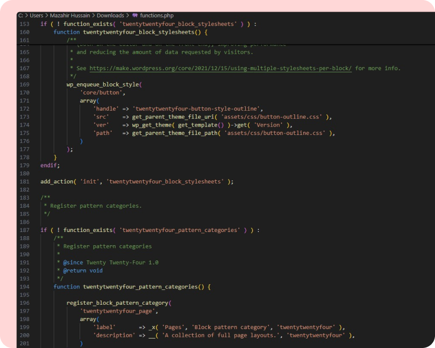Click the 'core/button' string
Viewport: 435px width, 348px height.
tap(101, 93)
